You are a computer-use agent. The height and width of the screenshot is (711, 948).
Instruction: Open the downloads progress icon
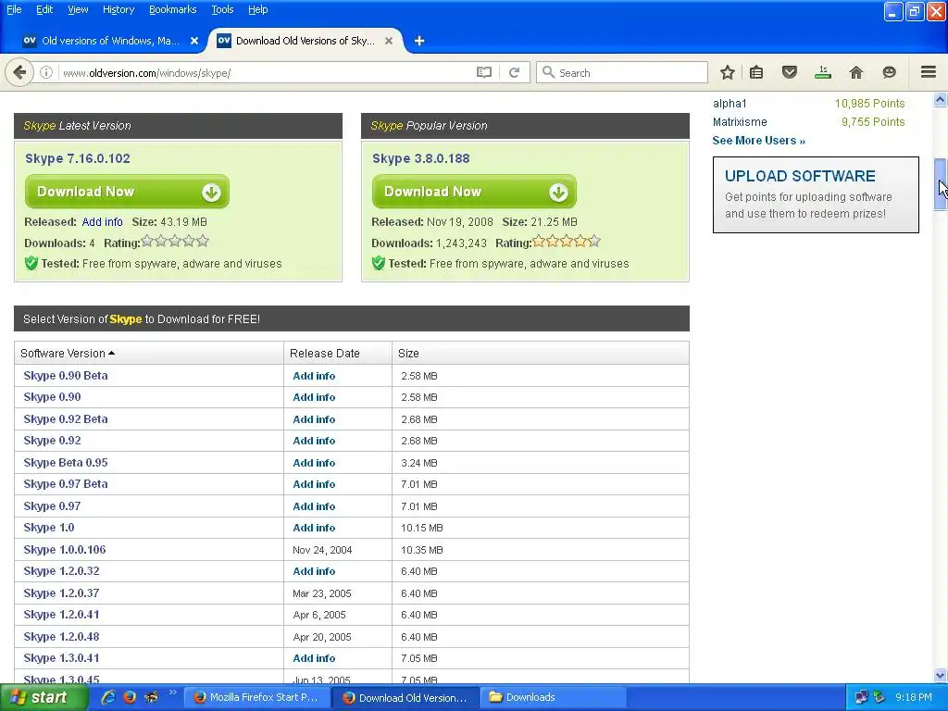(x=823, y=72)
